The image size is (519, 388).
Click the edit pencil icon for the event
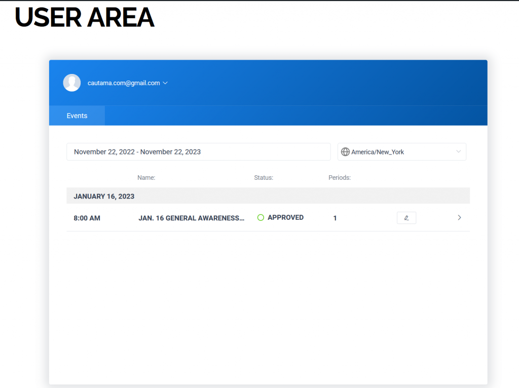pos(406,218)
